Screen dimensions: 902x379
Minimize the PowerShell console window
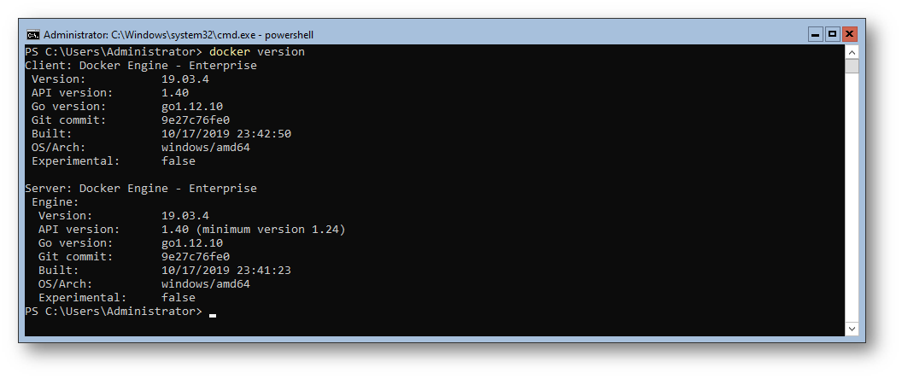[x=815, y=34]
